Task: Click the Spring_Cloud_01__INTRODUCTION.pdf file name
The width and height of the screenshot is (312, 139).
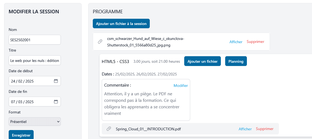Action: [x=148, y=129]
